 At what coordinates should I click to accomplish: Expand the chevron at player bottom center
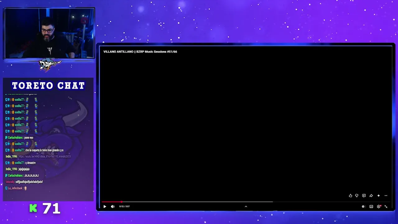246,206
